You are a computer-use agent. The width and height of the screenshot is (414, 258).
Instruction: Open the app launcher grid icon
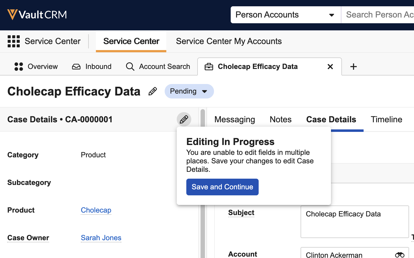click(x=14, y=41)
